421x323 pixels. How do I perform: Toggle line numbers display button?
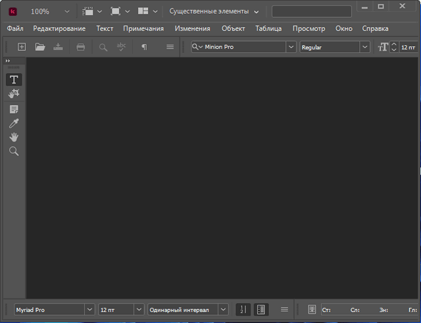pos(243,309)
